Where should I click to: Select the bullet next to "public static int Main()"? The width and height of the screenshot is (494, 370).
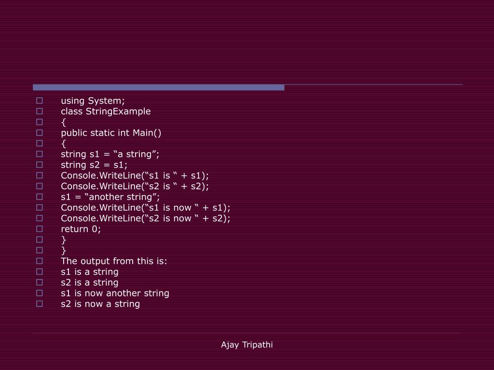(40, 133)
